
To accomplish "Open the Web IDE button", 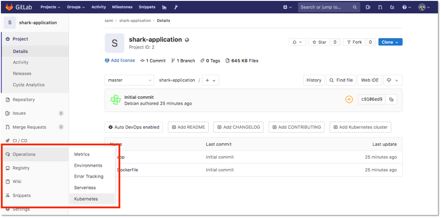I will coord(370,80).
